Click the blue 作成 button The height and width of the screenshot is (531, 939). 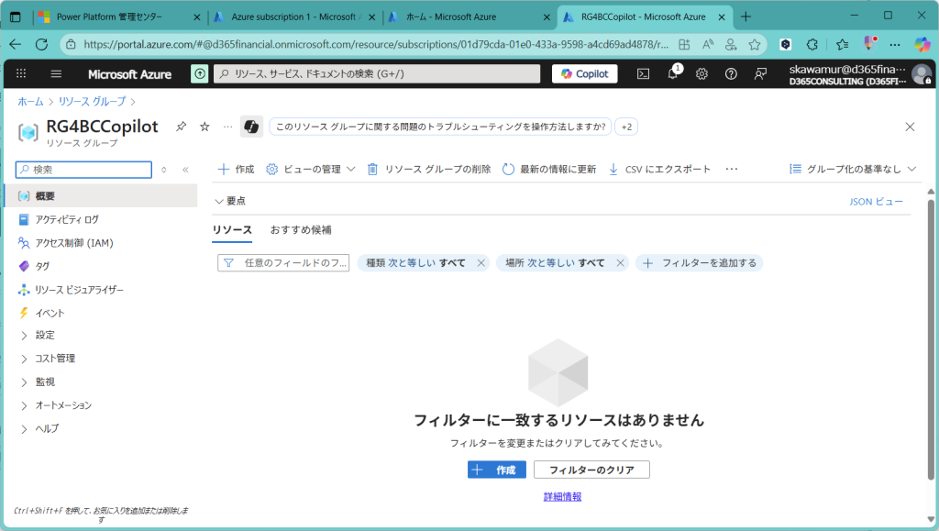tap(496, 470)
